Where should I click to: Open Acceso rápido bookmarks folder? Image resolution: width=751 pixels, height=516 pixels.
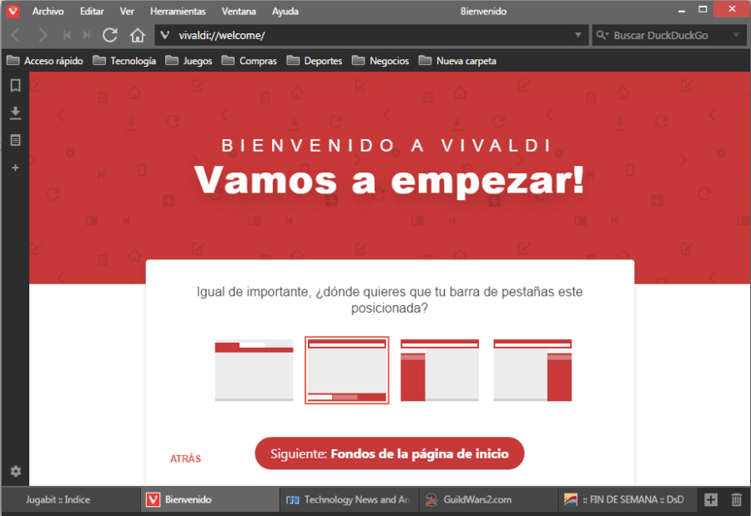tap(45, 61)
